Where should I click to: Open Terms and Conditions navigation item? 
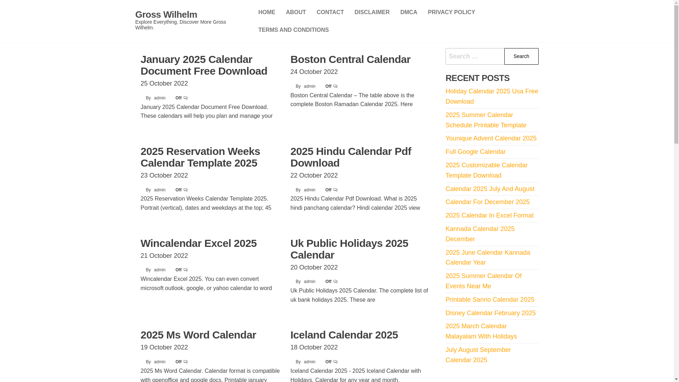pyautogui.click(x=293, y=30)
